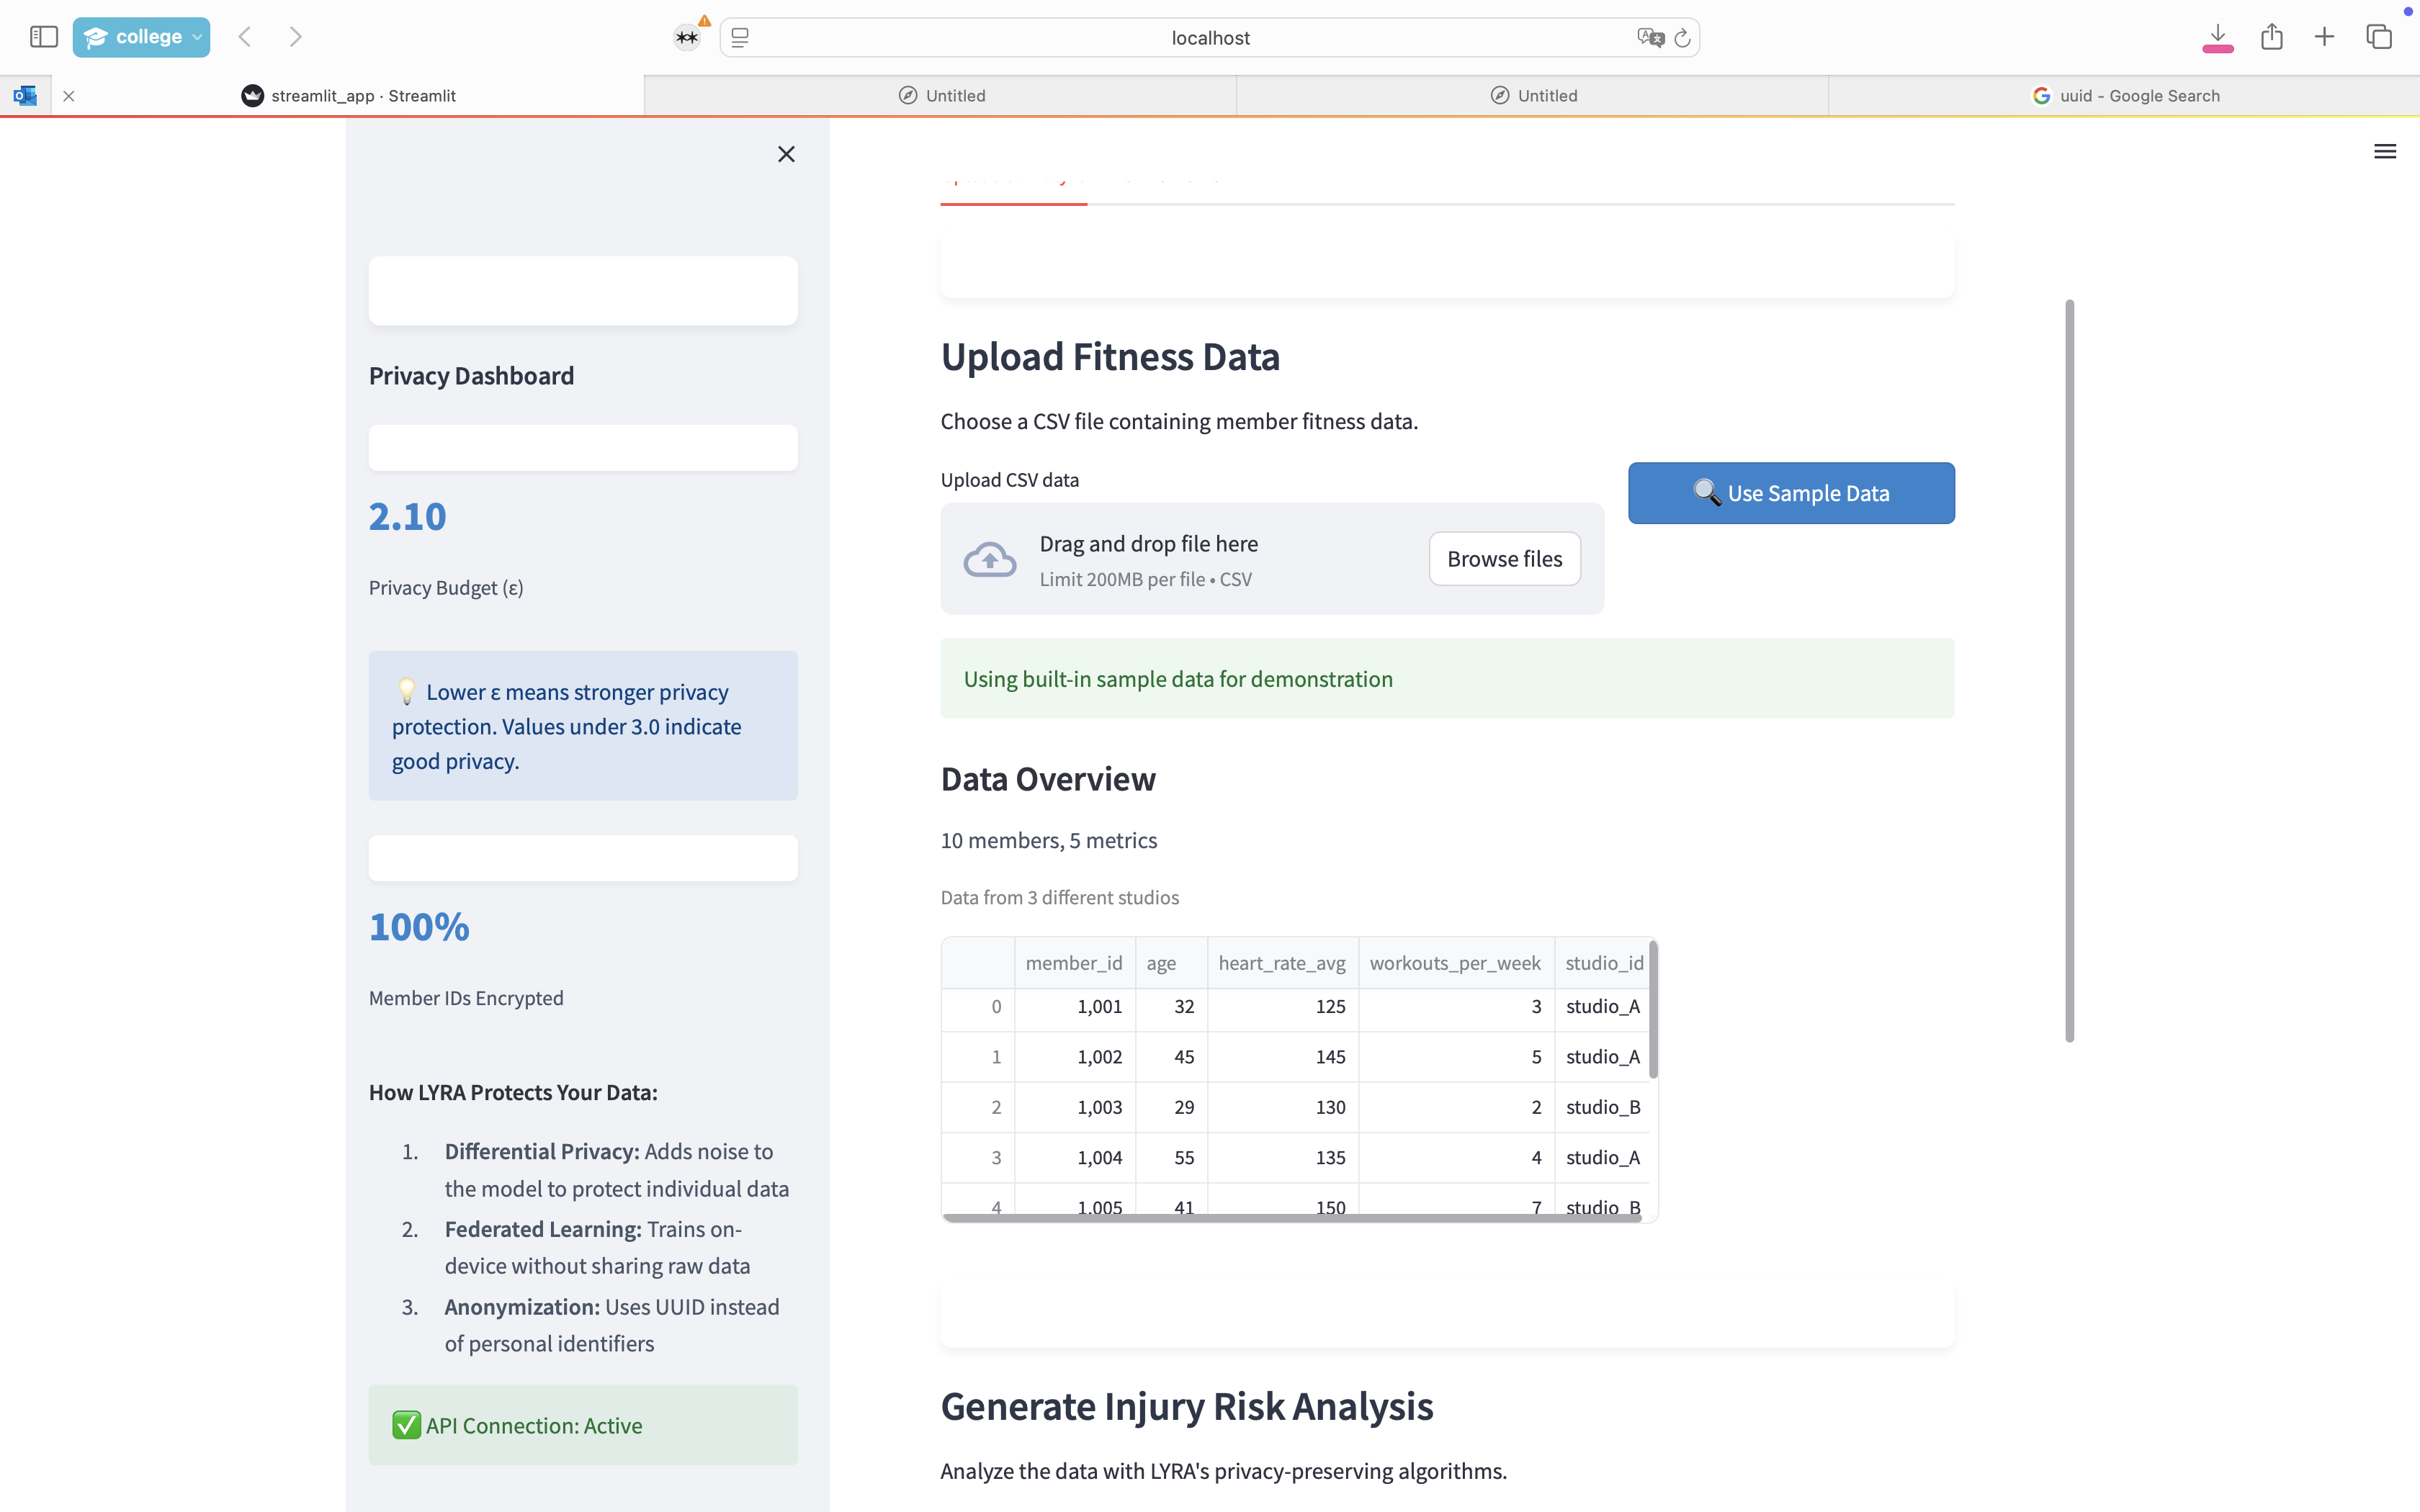
Task: Open the Safari downloads icon
Action: click(2217, 37)
